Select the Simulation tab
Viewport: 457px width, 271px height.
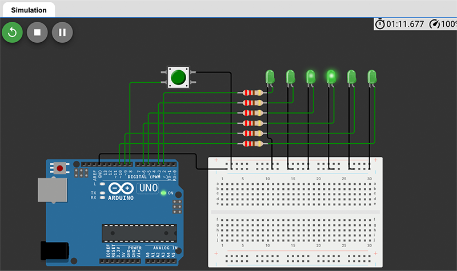coord(29,10)
